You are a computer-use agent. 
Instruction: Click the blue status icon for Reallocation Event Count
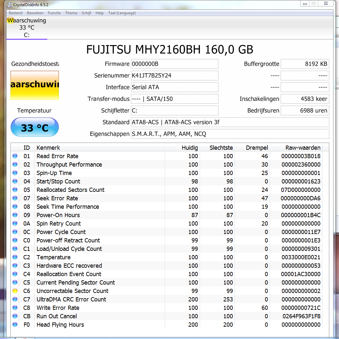point(15,274)
